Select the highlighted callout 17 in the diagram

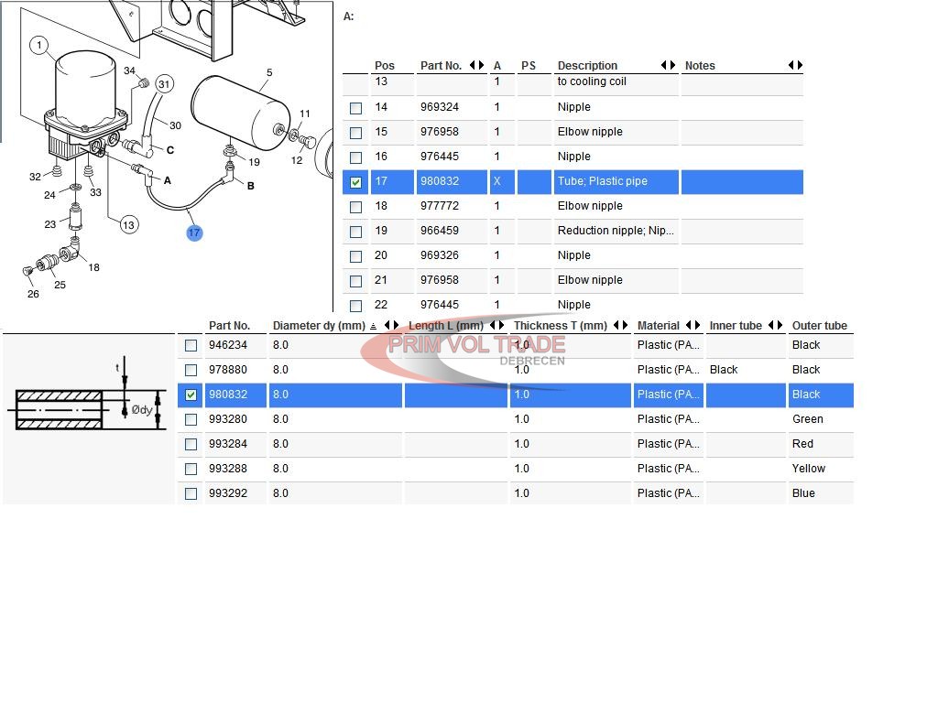(x=194, y=233)
